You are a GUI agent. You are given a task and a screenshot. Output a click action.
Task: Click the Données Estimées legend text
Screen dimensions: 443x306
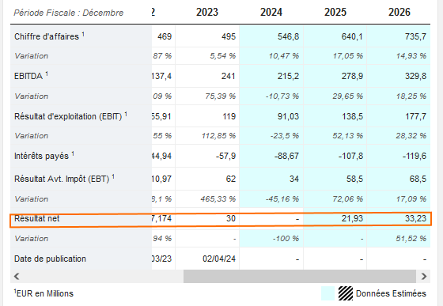[391, 293]
